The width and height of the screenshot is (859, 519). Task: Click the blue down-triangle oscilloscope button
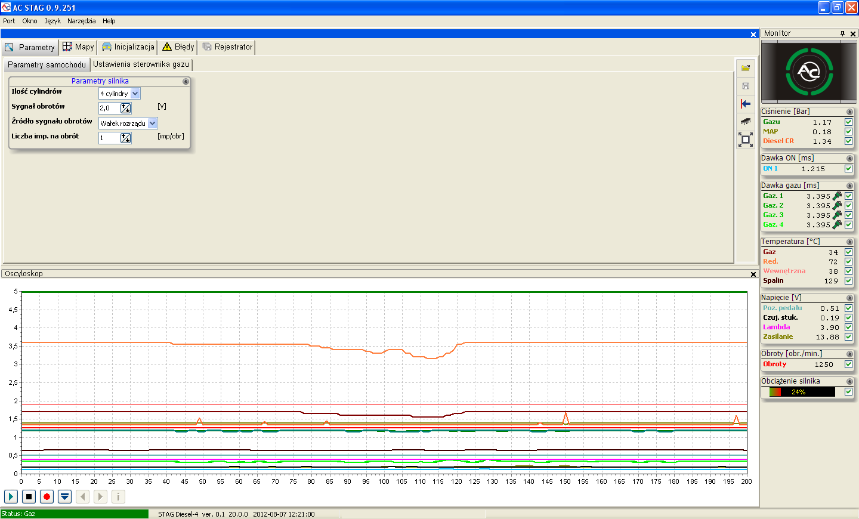(x=65, y=496)
